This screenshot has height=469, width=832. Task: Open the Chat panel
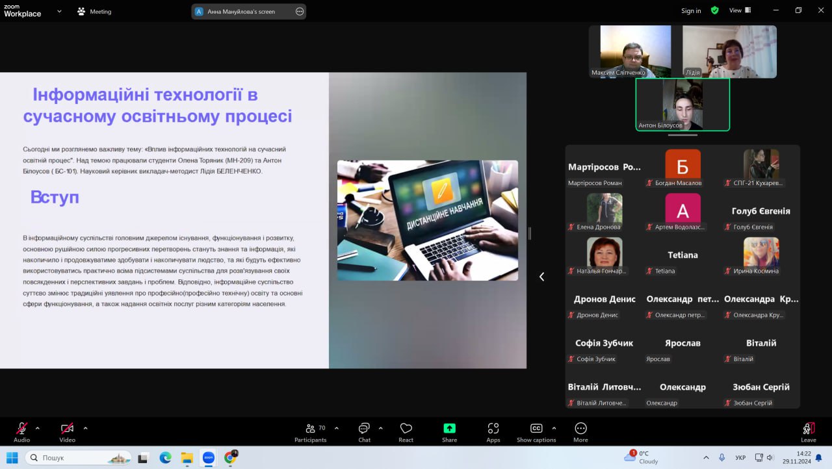point(364,432)
